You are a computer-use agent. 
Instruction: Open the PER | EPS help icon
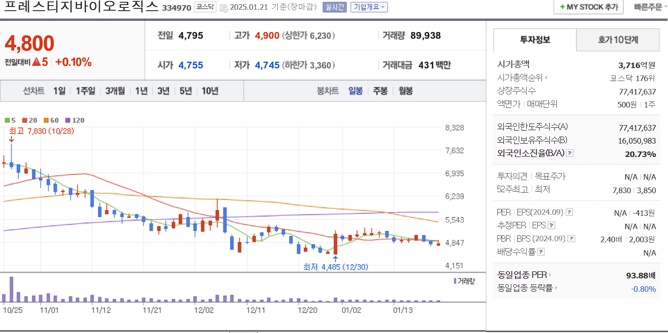coord(570,212)
